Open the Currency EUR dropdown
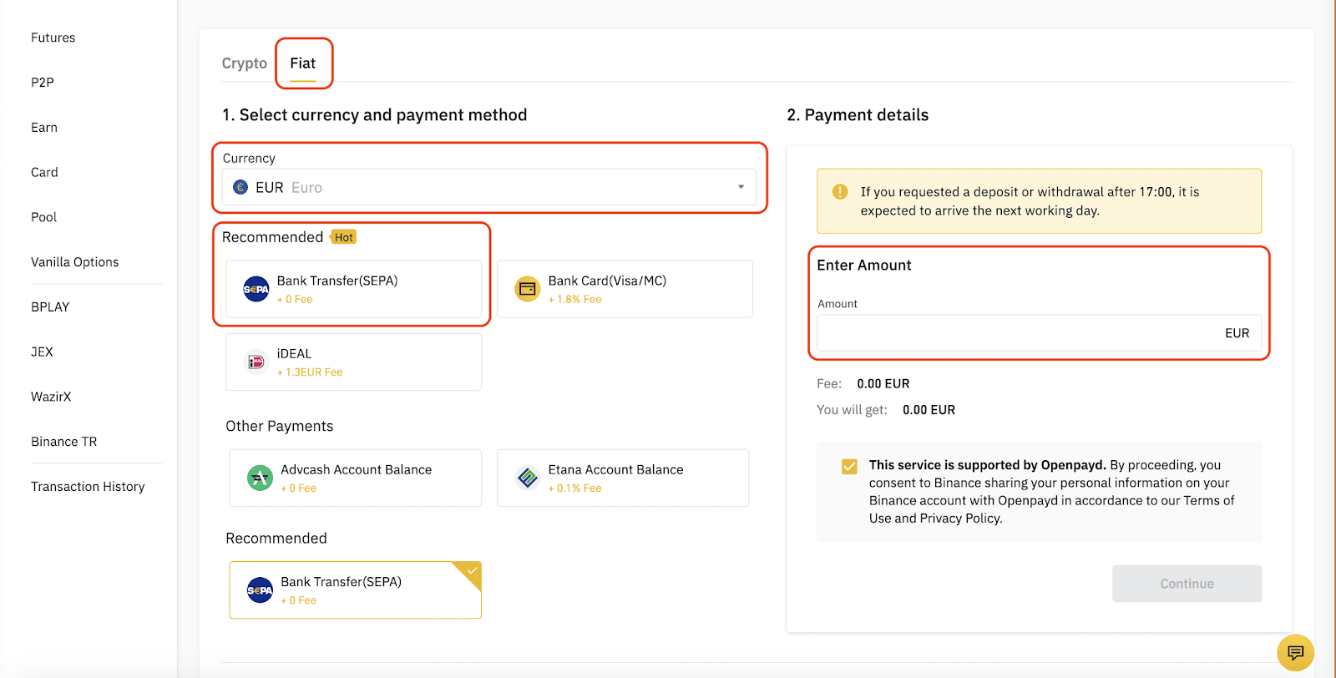The image size is (1336, 678). click(x=489, y=187)
